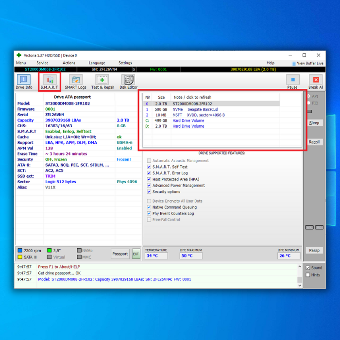Viewport: 340px width, 340px height.
Task: Click the green EXT button
Action: pos(136,254)
